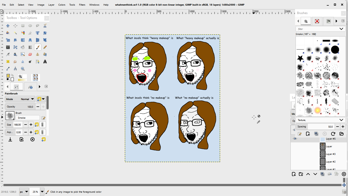
Task: Click the Smoke brush name field
Action: 28,118
